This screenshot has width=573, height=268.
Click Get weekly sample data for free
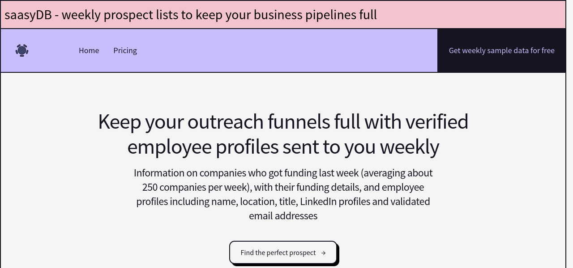pos(501,50)
